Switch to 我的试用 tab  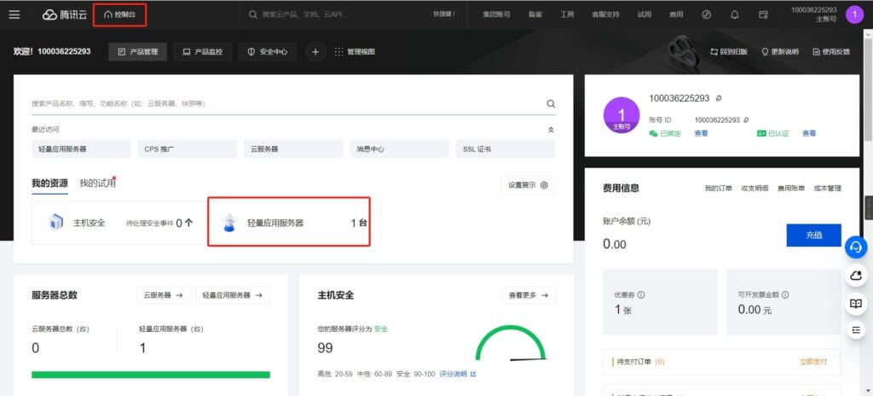(97, 183)
